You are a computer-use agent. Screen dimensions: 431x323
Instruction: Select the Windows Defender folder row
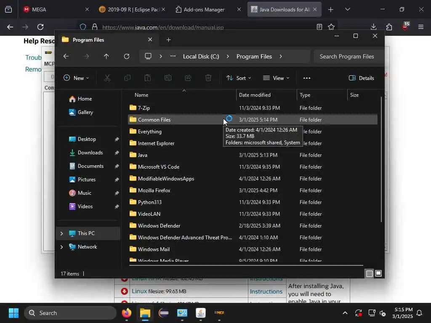(253, 226)
